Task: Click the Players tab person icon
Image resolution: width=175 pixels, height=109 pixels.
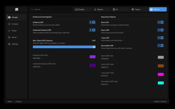Action: pyautogui.click(x=95, y=10)
